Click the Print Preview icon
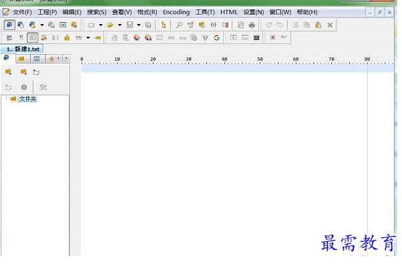The height and width of the screenshot is (264, 402). 240,25
